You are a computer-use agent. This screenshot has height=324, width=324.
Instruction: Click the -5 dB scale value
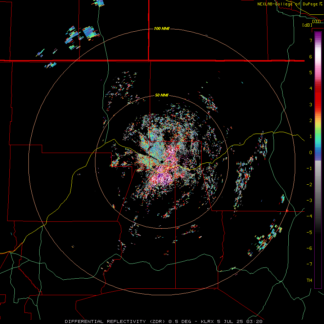coord(309,233)
